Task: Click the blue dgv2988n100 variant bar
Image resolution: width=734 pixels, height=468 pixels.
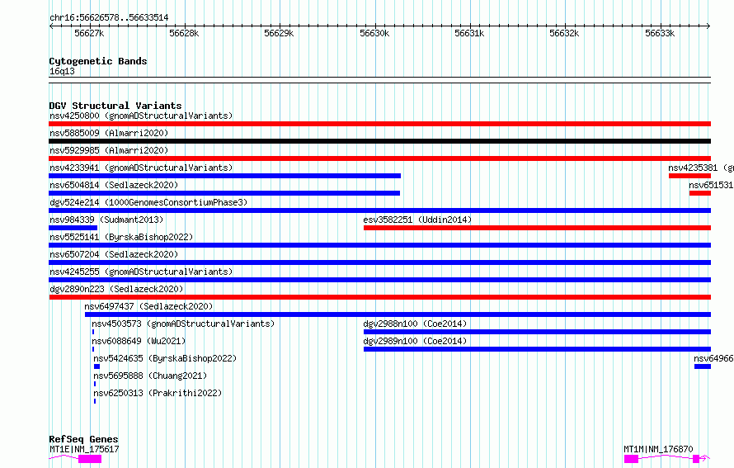Action: click(537, 332)
